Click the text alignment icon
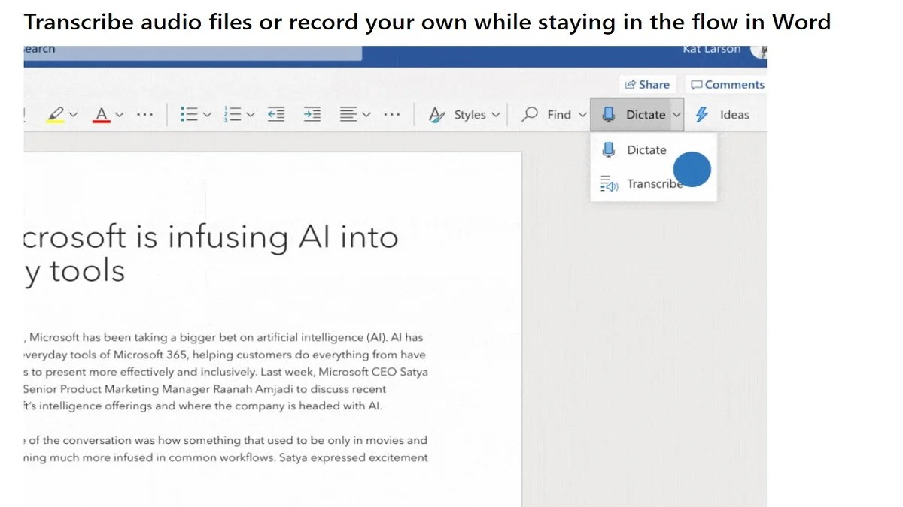The height and width of the screenshot is (507, 903). (348, 115)
